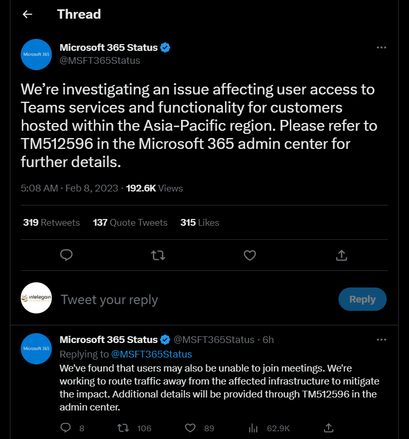Share the main tweet via the share icon
The height and width of the screenshot is (439, 409).
(x=342, y=255)
